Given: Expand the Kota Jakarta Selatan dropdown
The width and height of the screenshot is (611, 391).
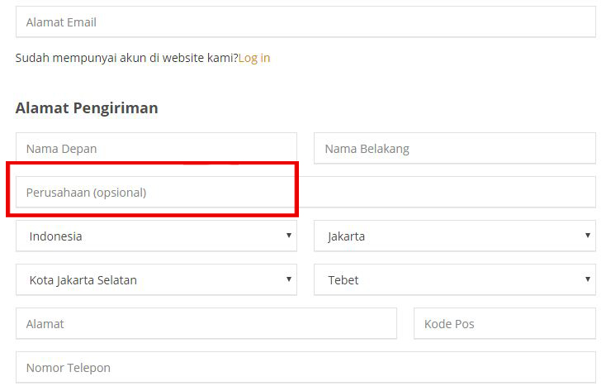Looking at the screenshot, I should (156, 279).
